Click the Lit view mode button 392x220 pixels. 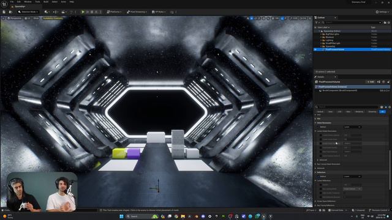point(28,18)
